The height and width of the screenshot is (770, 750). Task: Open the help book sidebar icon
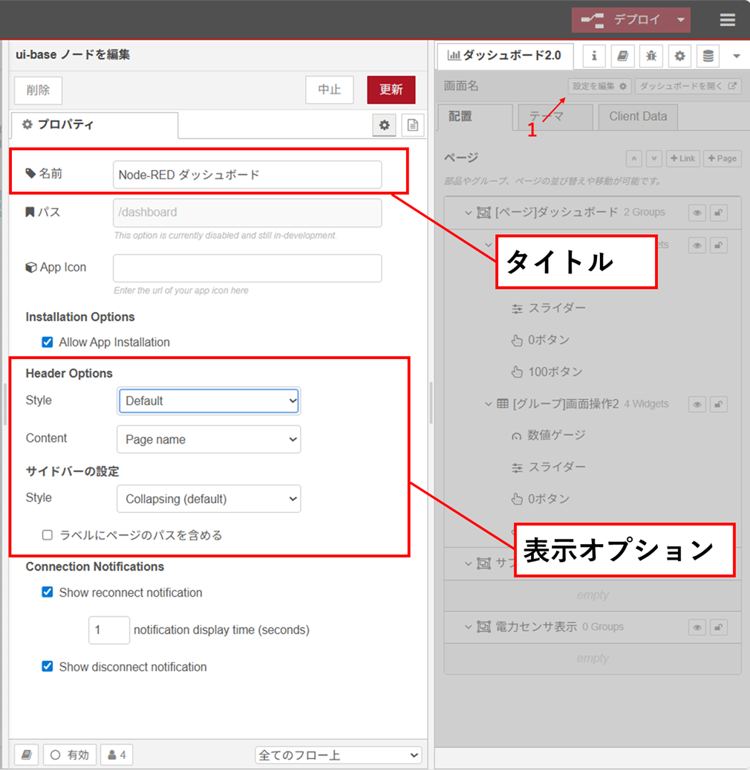click(622, 56)
